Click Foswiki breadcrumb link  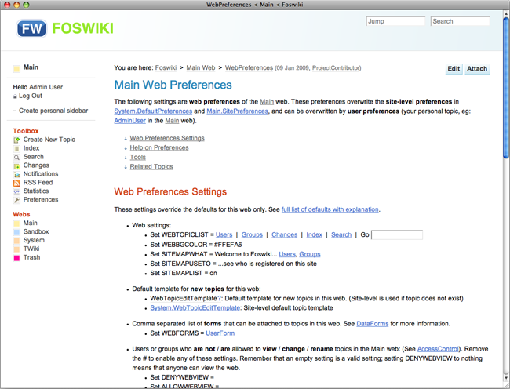pos(166,67)
